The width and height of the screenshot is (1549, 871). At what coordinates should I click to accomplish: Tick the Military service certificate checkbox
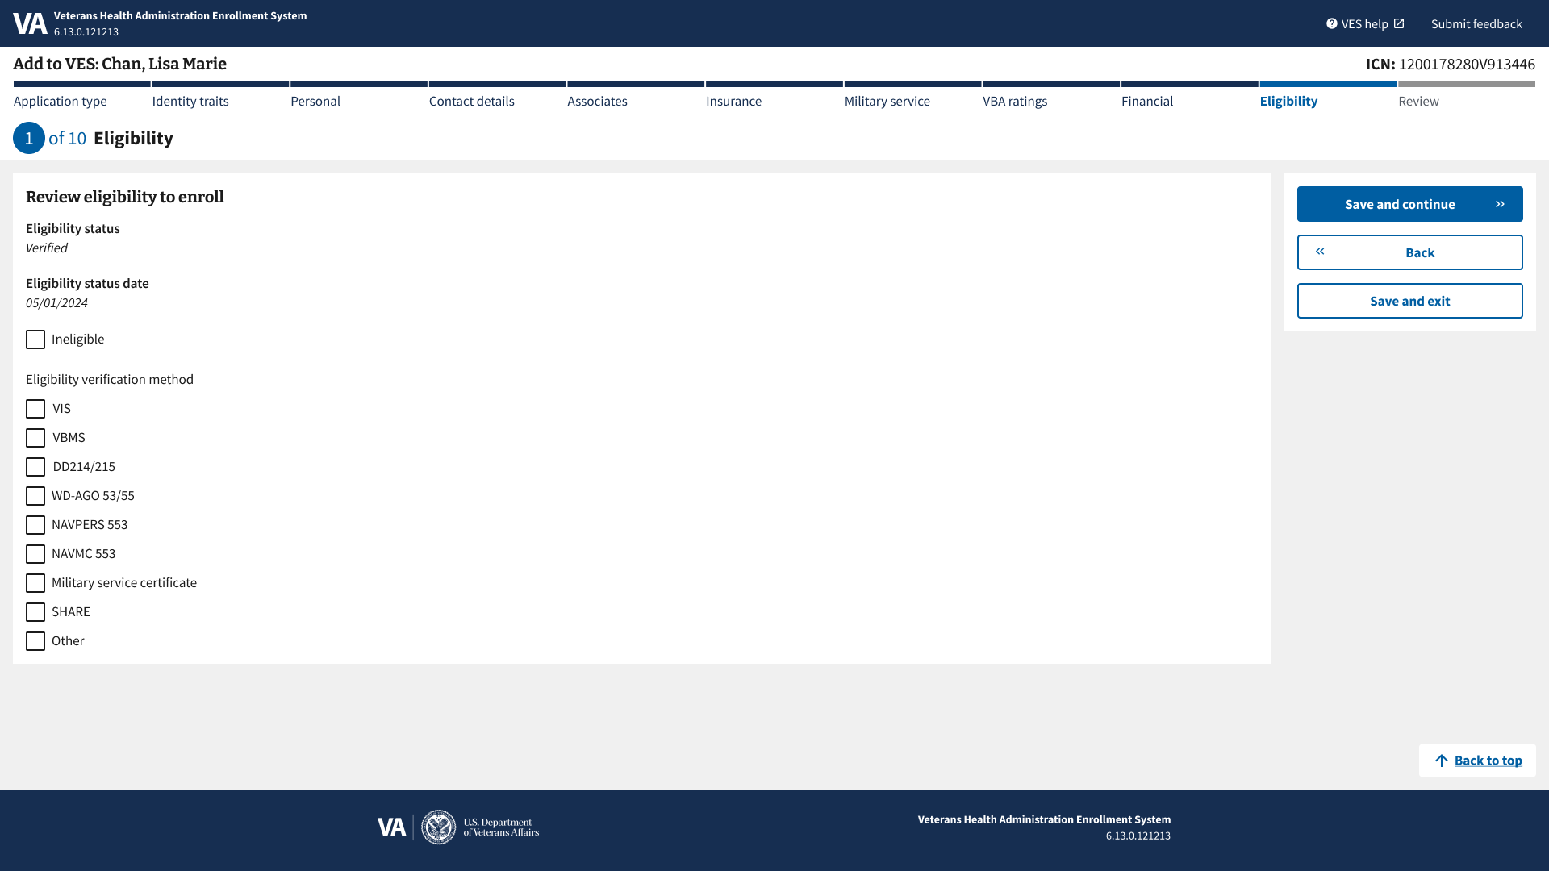click(x=35, y=583)
